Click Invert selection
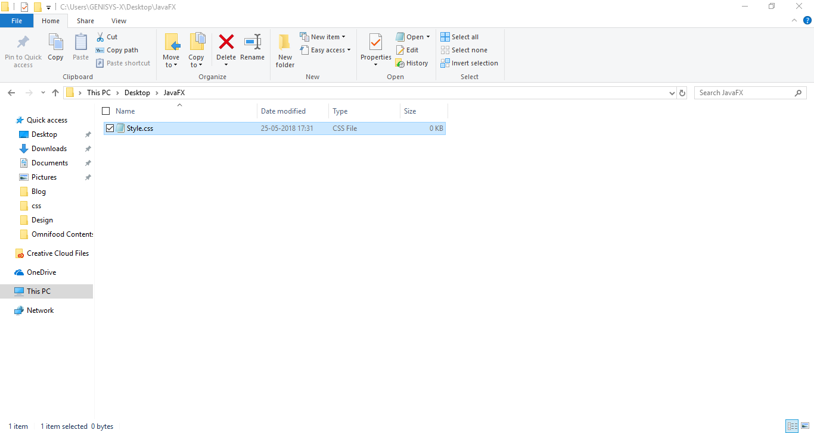The image size is (814, 433). (x=469, y=63)
